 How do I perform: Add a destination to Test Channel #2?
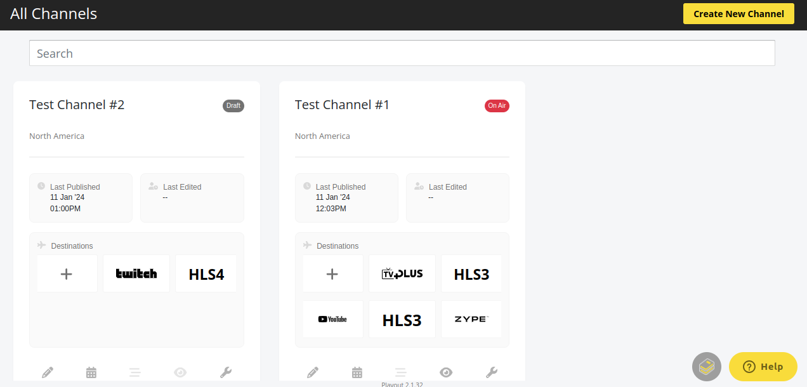pos(67,274)
